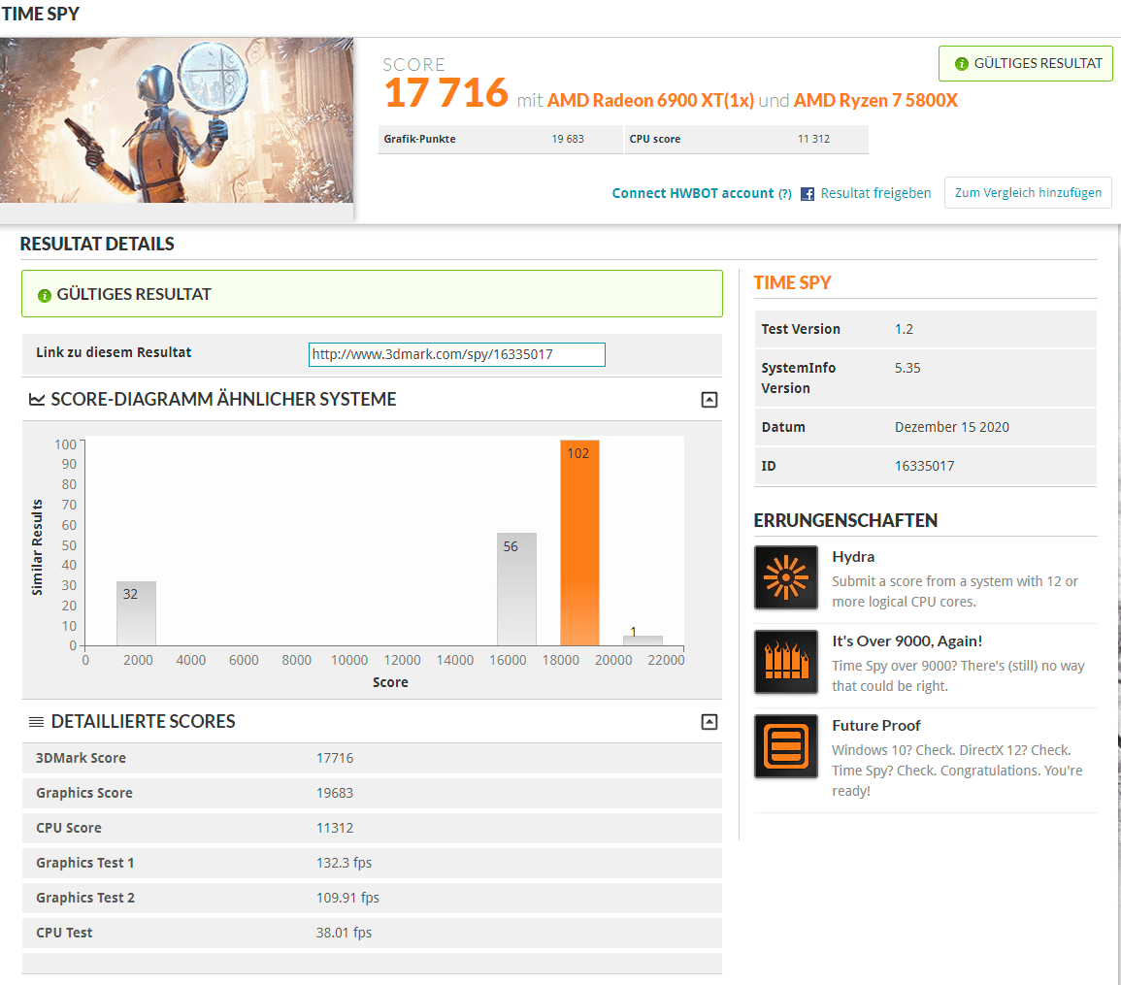Click the Gültiges Resultat badge at top right
This screenshot has height=985, width=1121.
tap(1025, 64)
